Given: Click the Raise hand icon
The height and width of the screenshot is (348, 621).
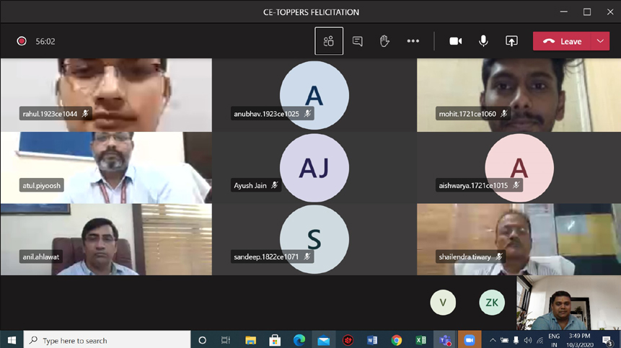Looking at the screenshot, I should (384, 41).
